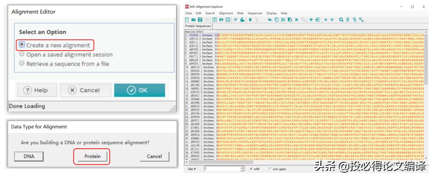Click the copy pages toolbar icon
Image resolution: width=431 pixels, height=177 pixels.
(x=277, y=20)
